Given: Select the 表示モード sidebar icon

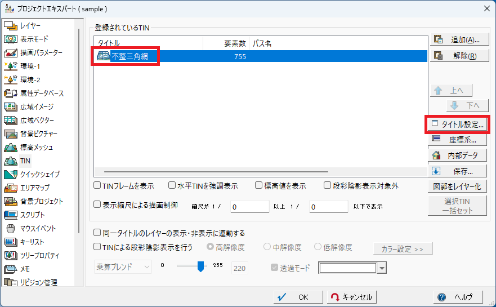Looking at the screenshot, I should click(11, 39).
